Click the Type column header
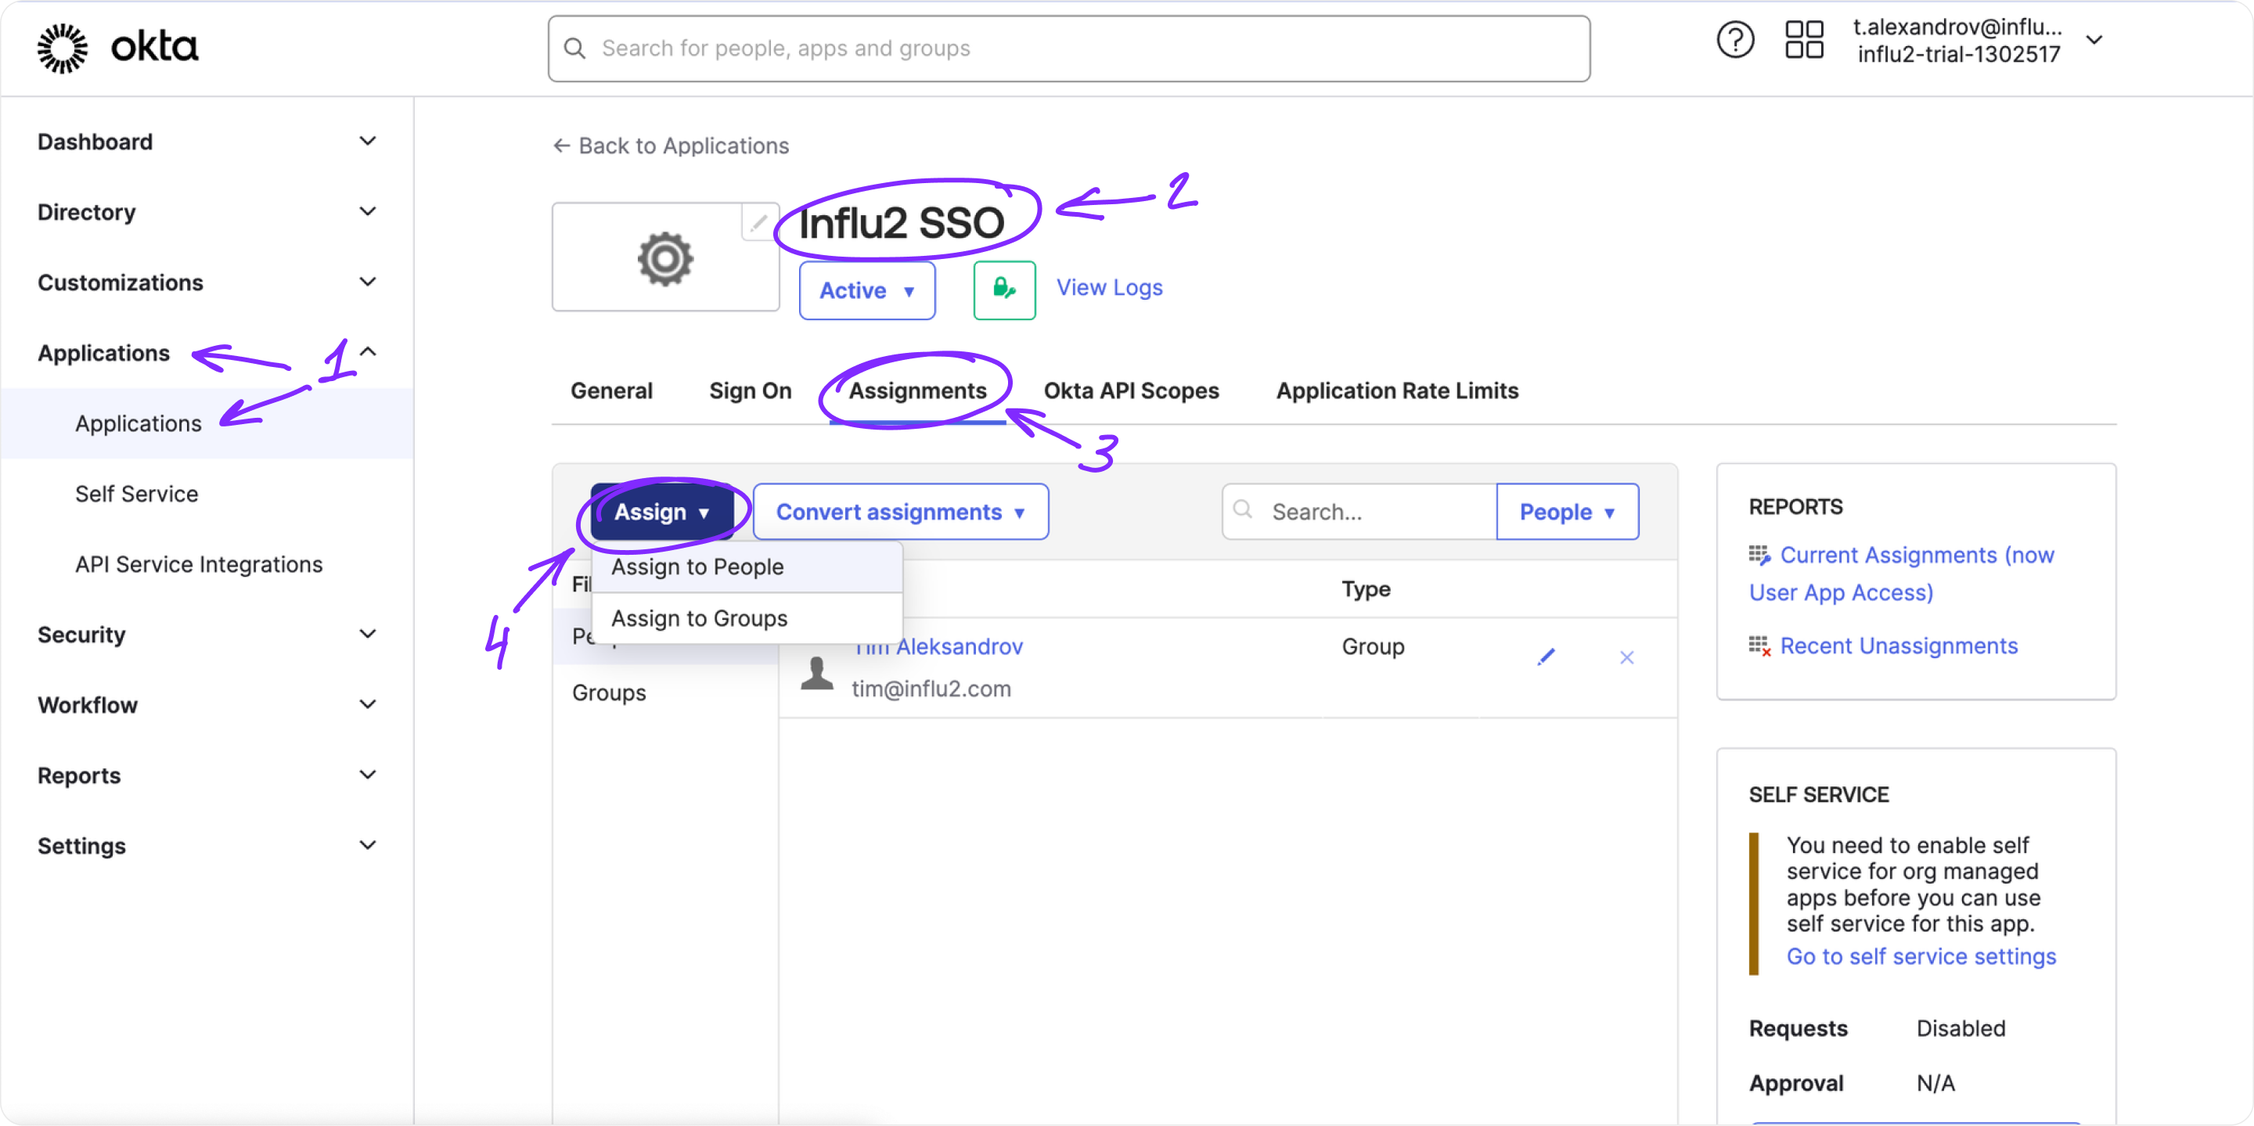This screenshot has height=1126, width=2254. pyautogui.click(x=1366, y=590)
